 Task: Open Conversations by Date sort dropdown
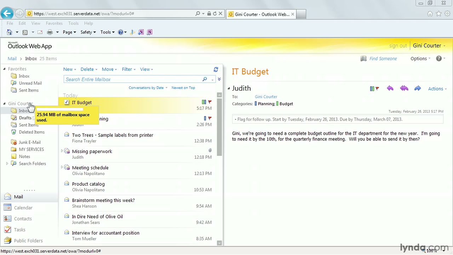pos(148,88)
